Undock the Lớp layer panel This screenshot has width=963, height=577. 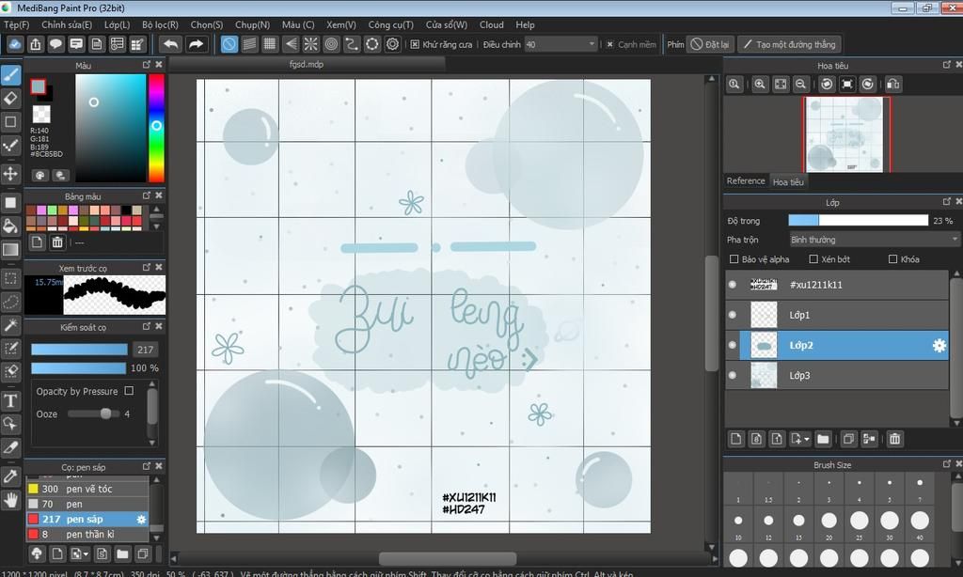click(946, 201)
